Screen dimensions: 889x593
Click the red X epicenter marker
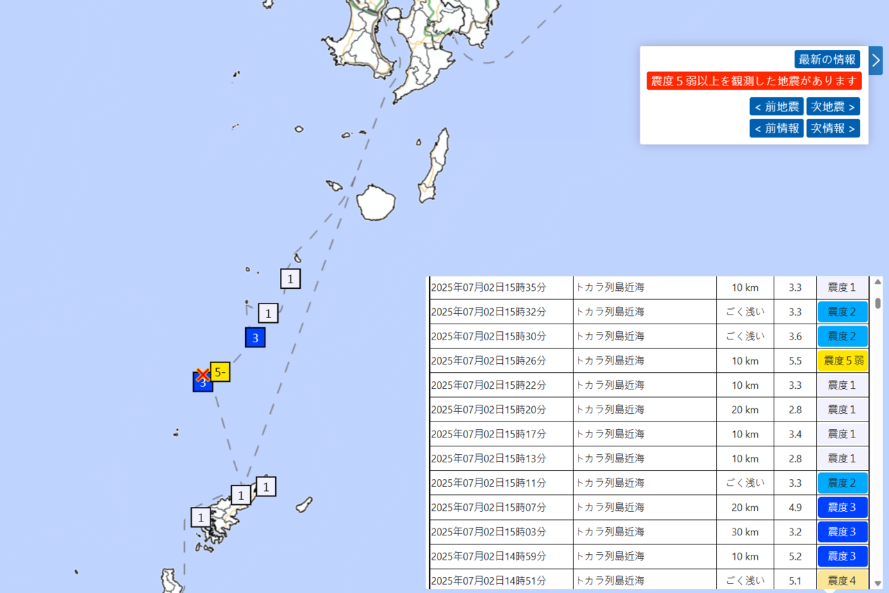pos(202,375)
